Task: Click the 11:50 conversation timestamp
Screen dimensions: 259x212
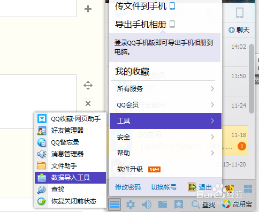Action: (x=239, y=76)
